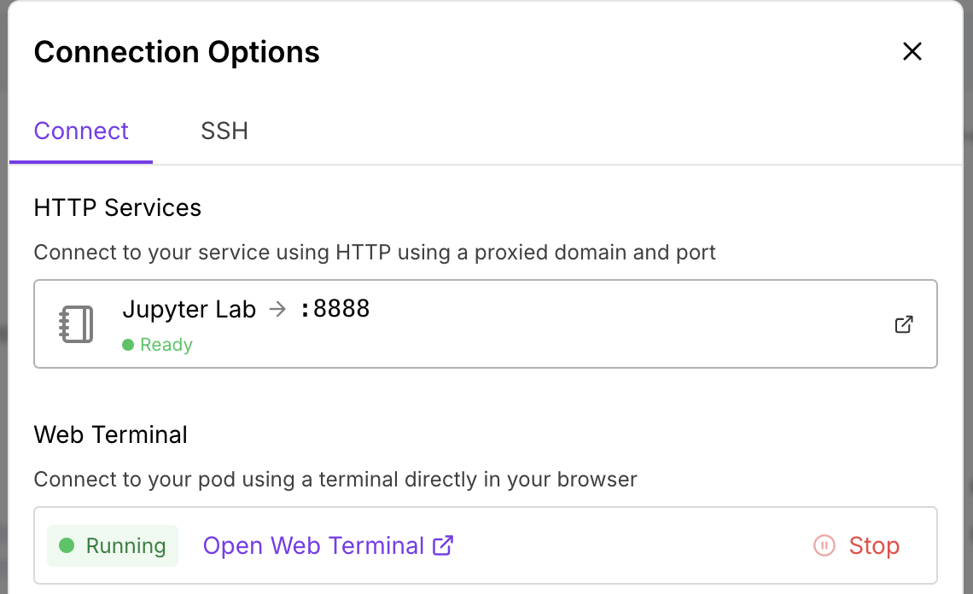The width and height of the screenshot is (973, 594).
Task: Close the Connection Options dialog
Action: (912, 52)
